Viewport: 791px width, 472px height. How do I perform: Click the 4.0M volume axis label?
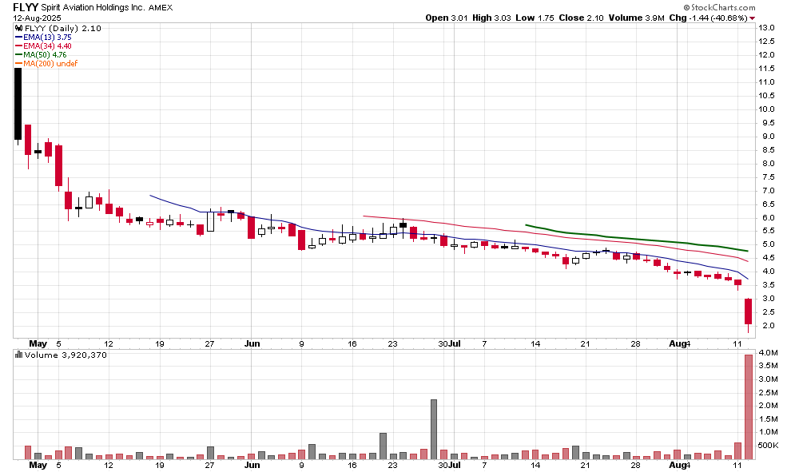(768, 352)
